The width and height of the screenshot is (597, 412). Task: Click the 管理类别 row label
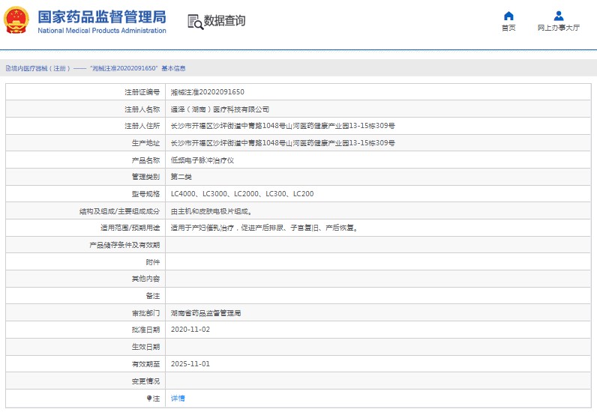coord(145,177)
